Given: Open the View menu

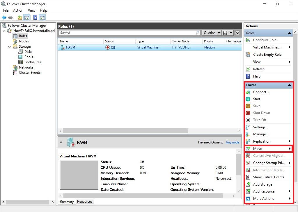Looking at the screenshot, I should [31, 10].
